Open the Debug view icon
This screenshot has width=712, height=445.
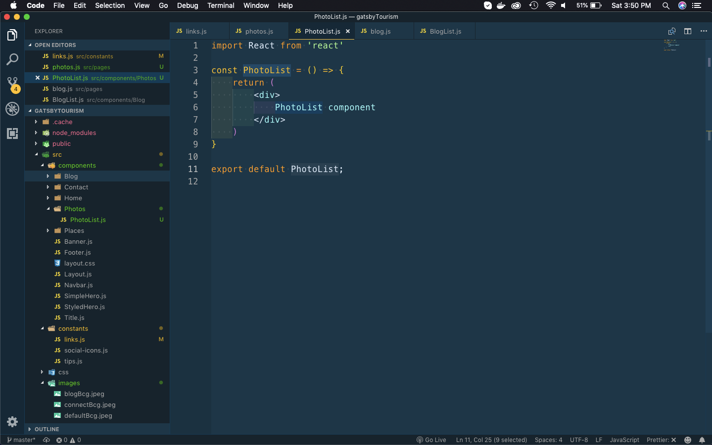(x=12, y=109)
